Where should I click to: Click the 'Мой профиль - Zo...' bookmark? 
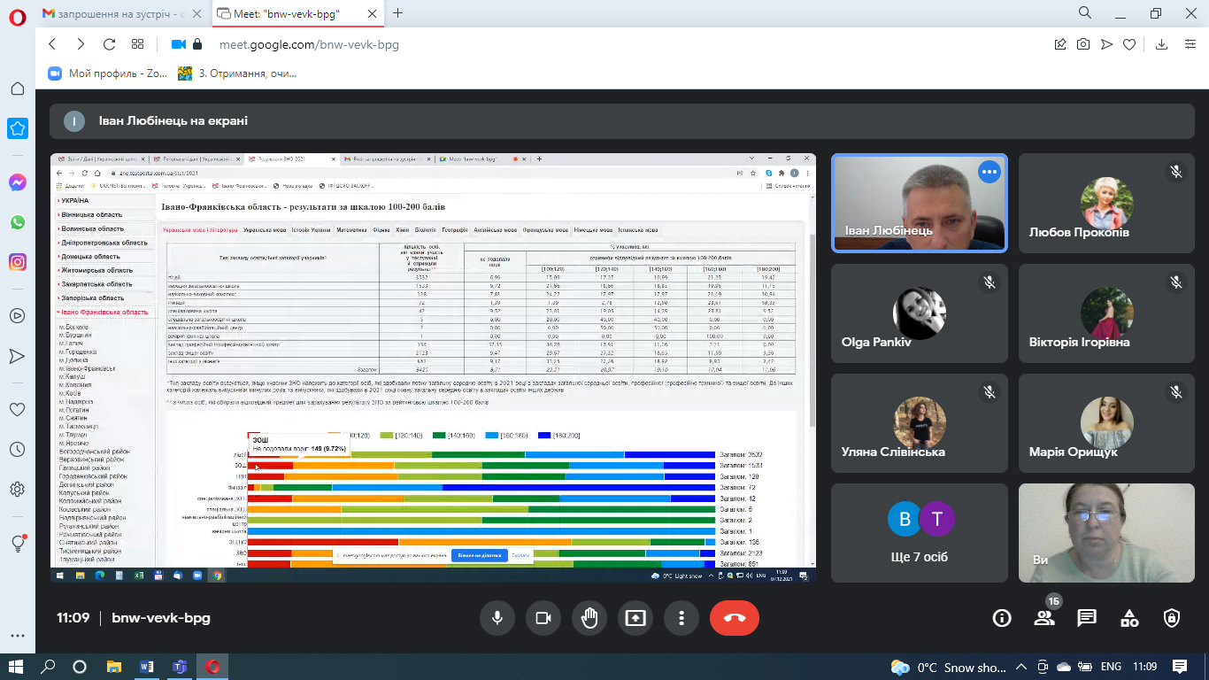pyautogui.click(x=107, y=73)
